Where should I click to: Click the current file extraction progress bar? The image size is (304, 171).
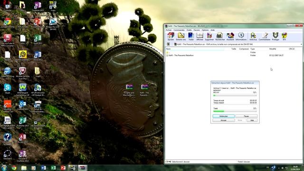[x=235, y=95]
